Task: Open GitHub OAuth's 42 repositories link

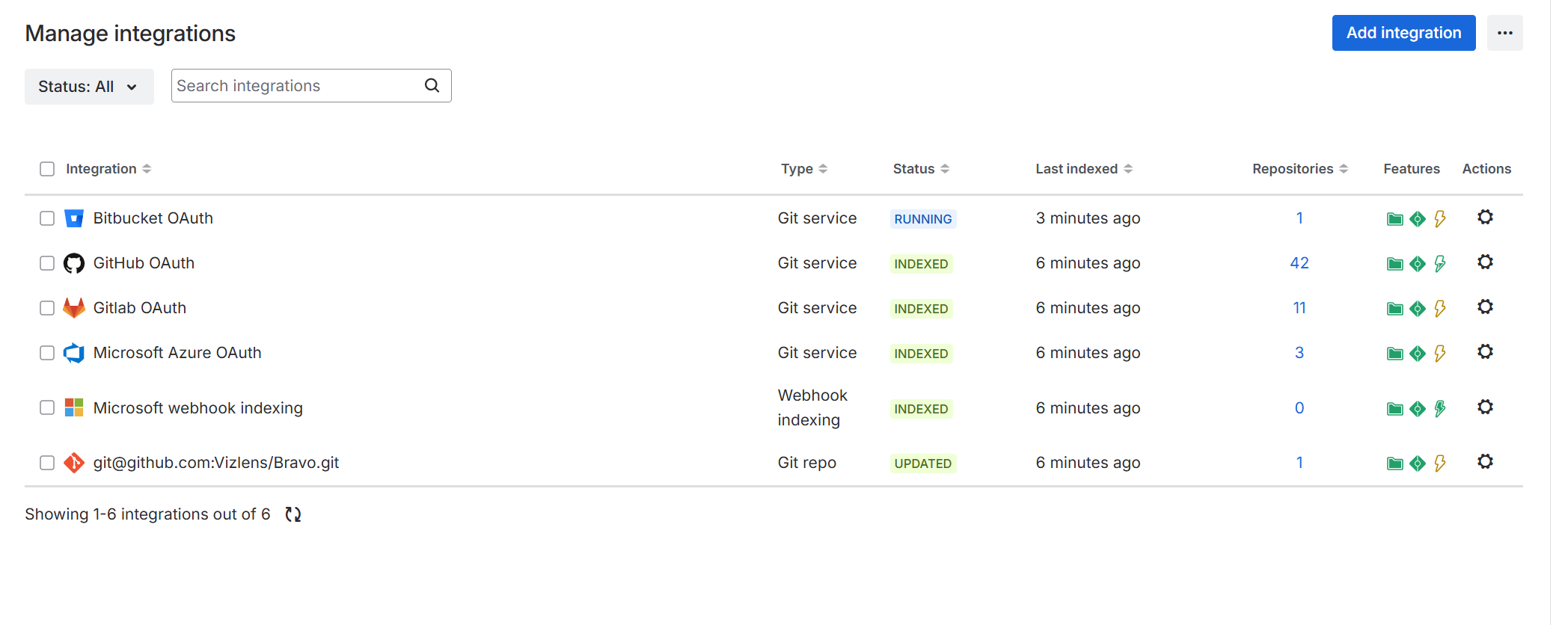Action: pyautogui.click(x=1299, y=263)
